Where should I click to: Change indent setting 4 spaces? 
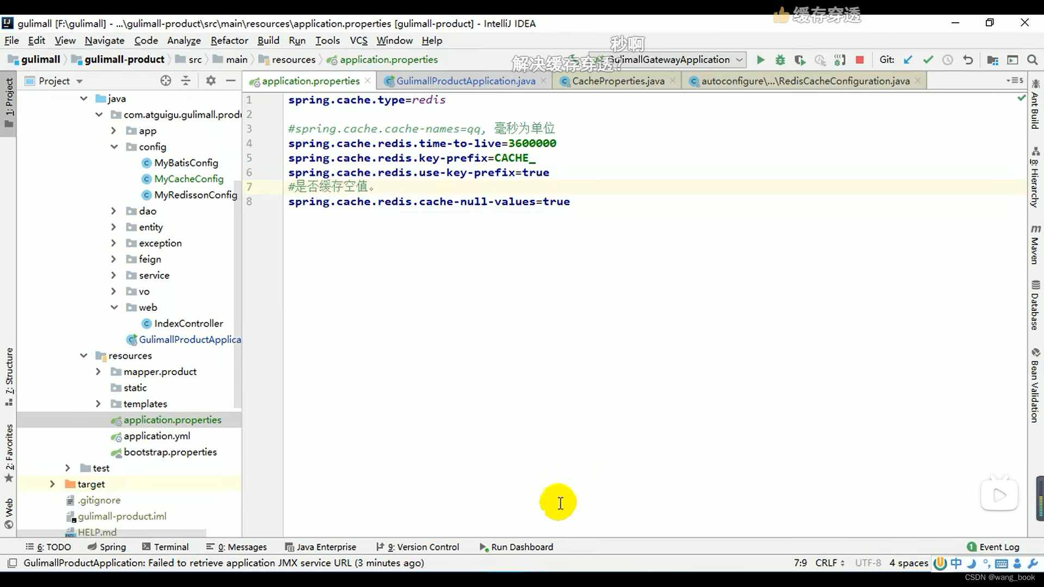pyautogui.click(x=909, y=563)
